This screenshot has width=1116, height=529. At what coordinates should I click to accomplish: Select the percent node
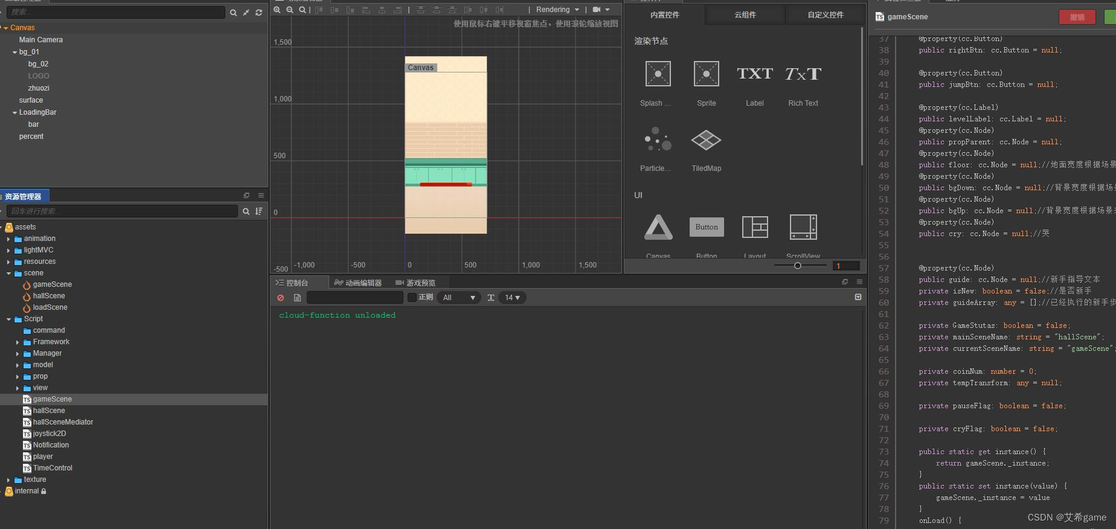tap(31, 136)
